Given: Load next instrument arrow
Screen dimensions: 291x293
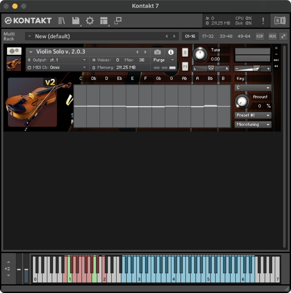Looking at the screenshot, I should click(145, 52).
